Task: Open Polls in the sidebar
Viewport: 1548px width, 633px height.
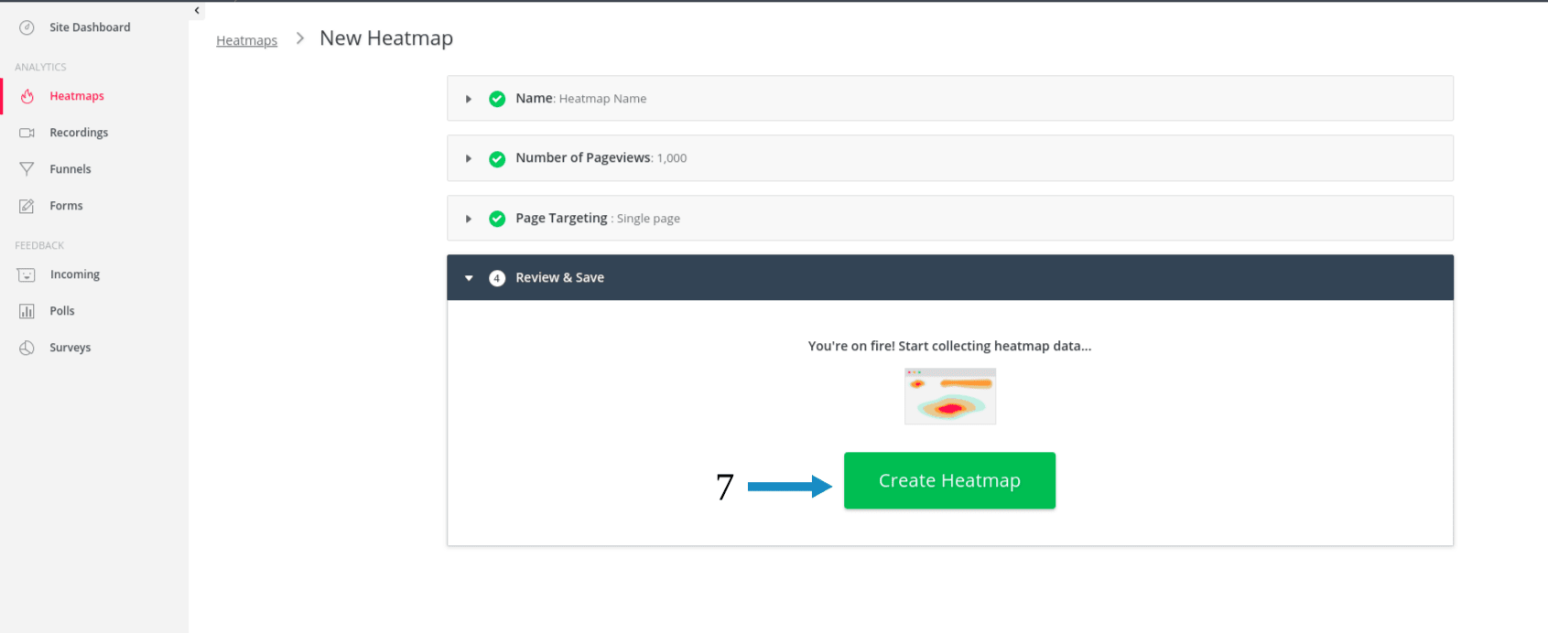Action: [62, 311]
